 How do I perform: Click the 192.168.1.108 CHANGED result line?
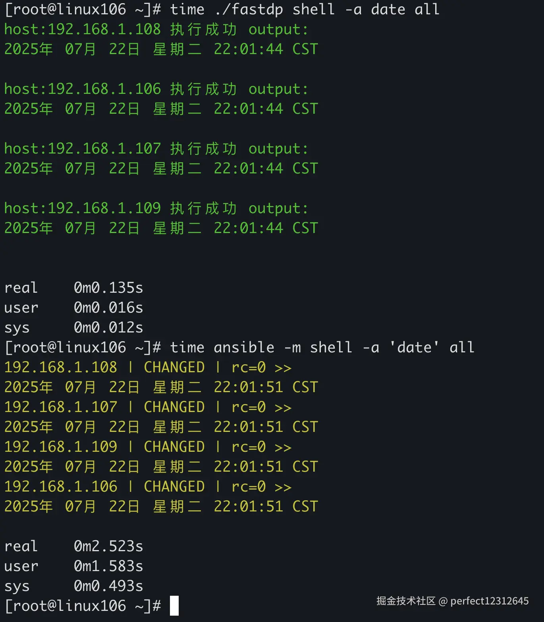tap(148, 367)
